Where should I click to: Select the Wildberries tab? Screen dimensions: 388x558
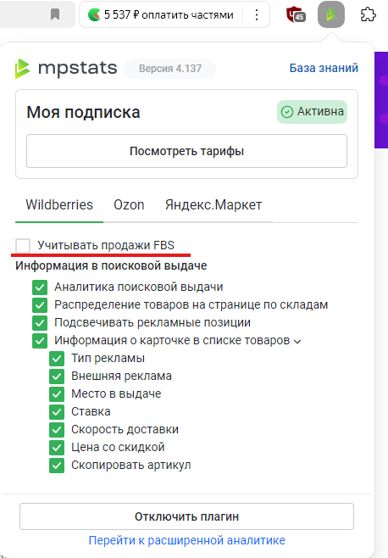pos(59,205)
